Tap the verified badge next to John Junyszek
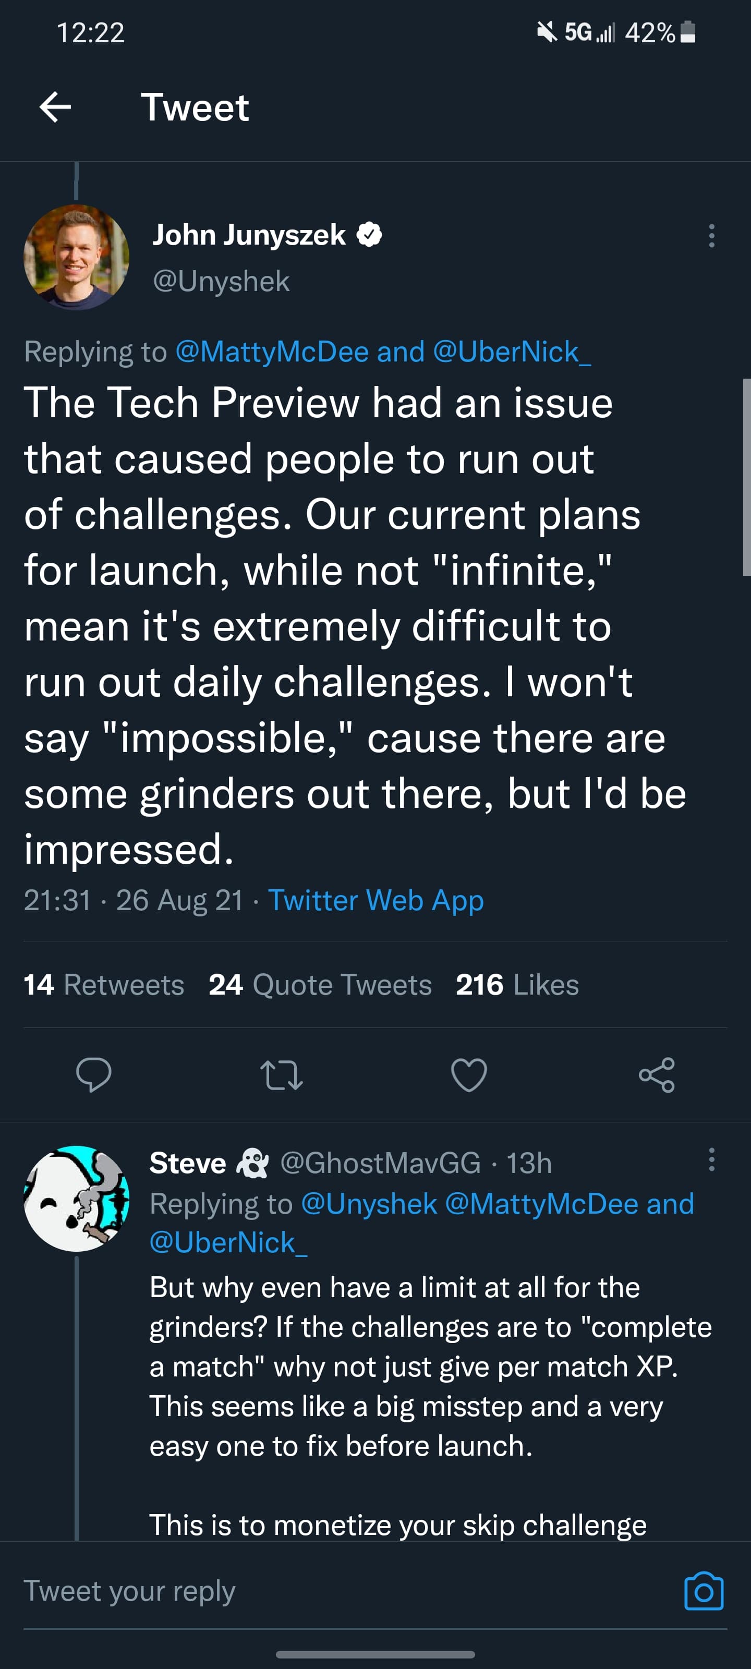Screen dimensions: 751x1669 pos(369,235)
